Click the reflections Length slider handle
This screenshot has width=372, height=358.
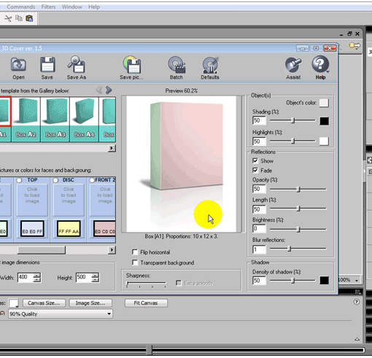[x=298, y=209]
